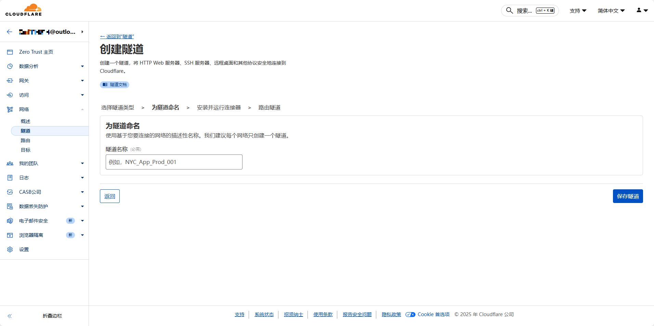Screen dimensions: 654x326
Task: Open the 支持 dropdown in header
Action: click(x=578, y=11)
